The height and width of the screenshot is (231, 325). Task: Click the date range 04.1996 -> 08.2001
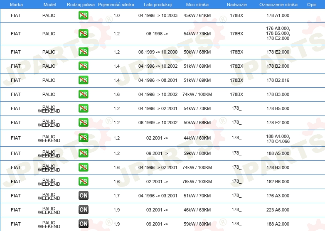coord(158,80)
